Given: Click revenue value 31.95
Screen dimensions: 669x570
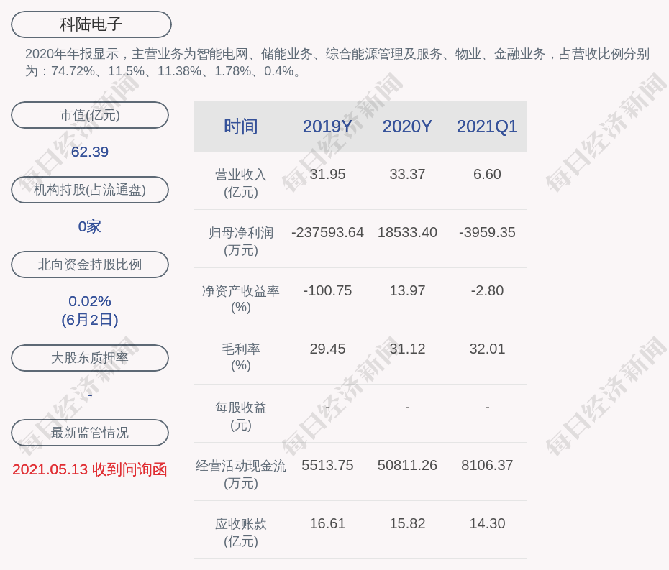Looking at the screenshot, I should tap(327, 175).
